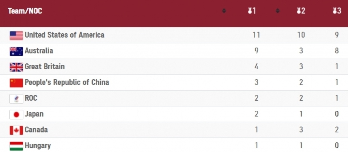Screen dimensions: 348x152
Task: Open People's Republic of China link
Action: point(67,83)
